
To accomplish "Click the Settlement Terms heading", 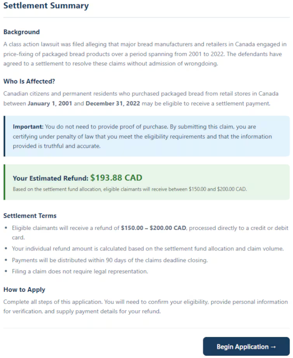I will tap(30, 216).
